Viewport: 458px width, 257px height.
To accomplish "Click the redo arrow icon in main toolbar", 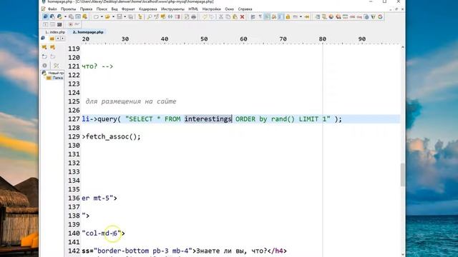I will coord(212,17).
